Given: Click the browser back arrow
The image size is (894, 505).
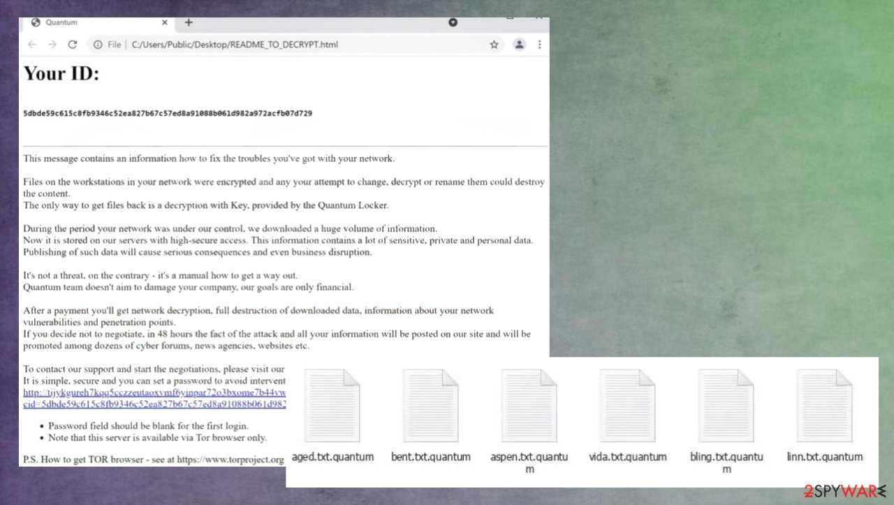Looking at the screenshot, I should point(31,44).
